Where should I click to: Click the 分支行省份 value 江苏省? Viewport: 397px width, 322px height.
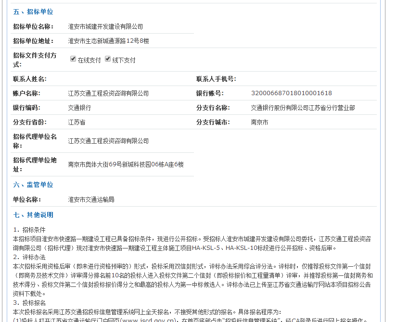click(77, 123)
